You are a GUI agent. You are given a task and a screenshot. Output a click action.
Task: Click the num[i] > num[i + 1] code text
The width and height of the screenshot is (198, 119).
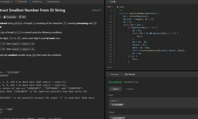[23, 49]
